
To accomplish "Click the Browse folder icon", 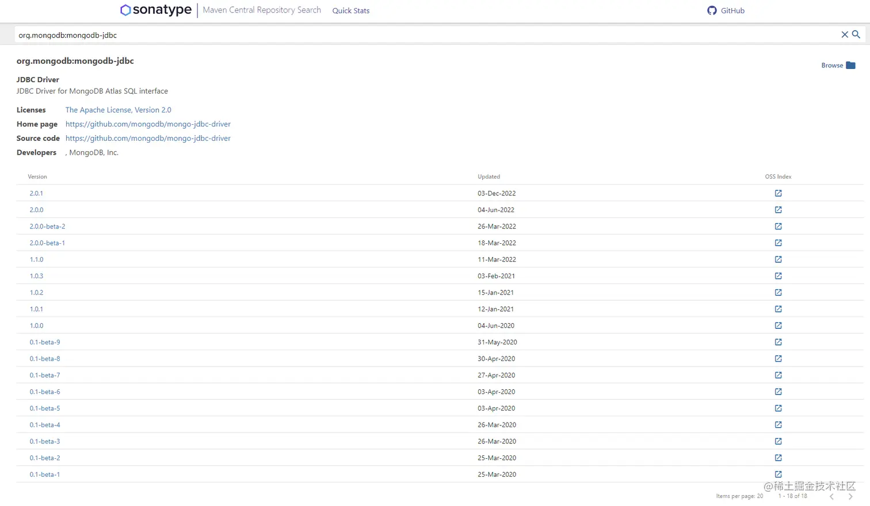I will pyautogui.click(x=851, y=66).
